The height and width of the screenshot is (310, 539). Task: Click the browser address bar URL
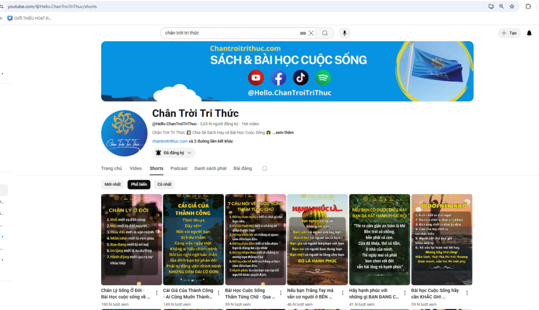click(x=52, y=6)
